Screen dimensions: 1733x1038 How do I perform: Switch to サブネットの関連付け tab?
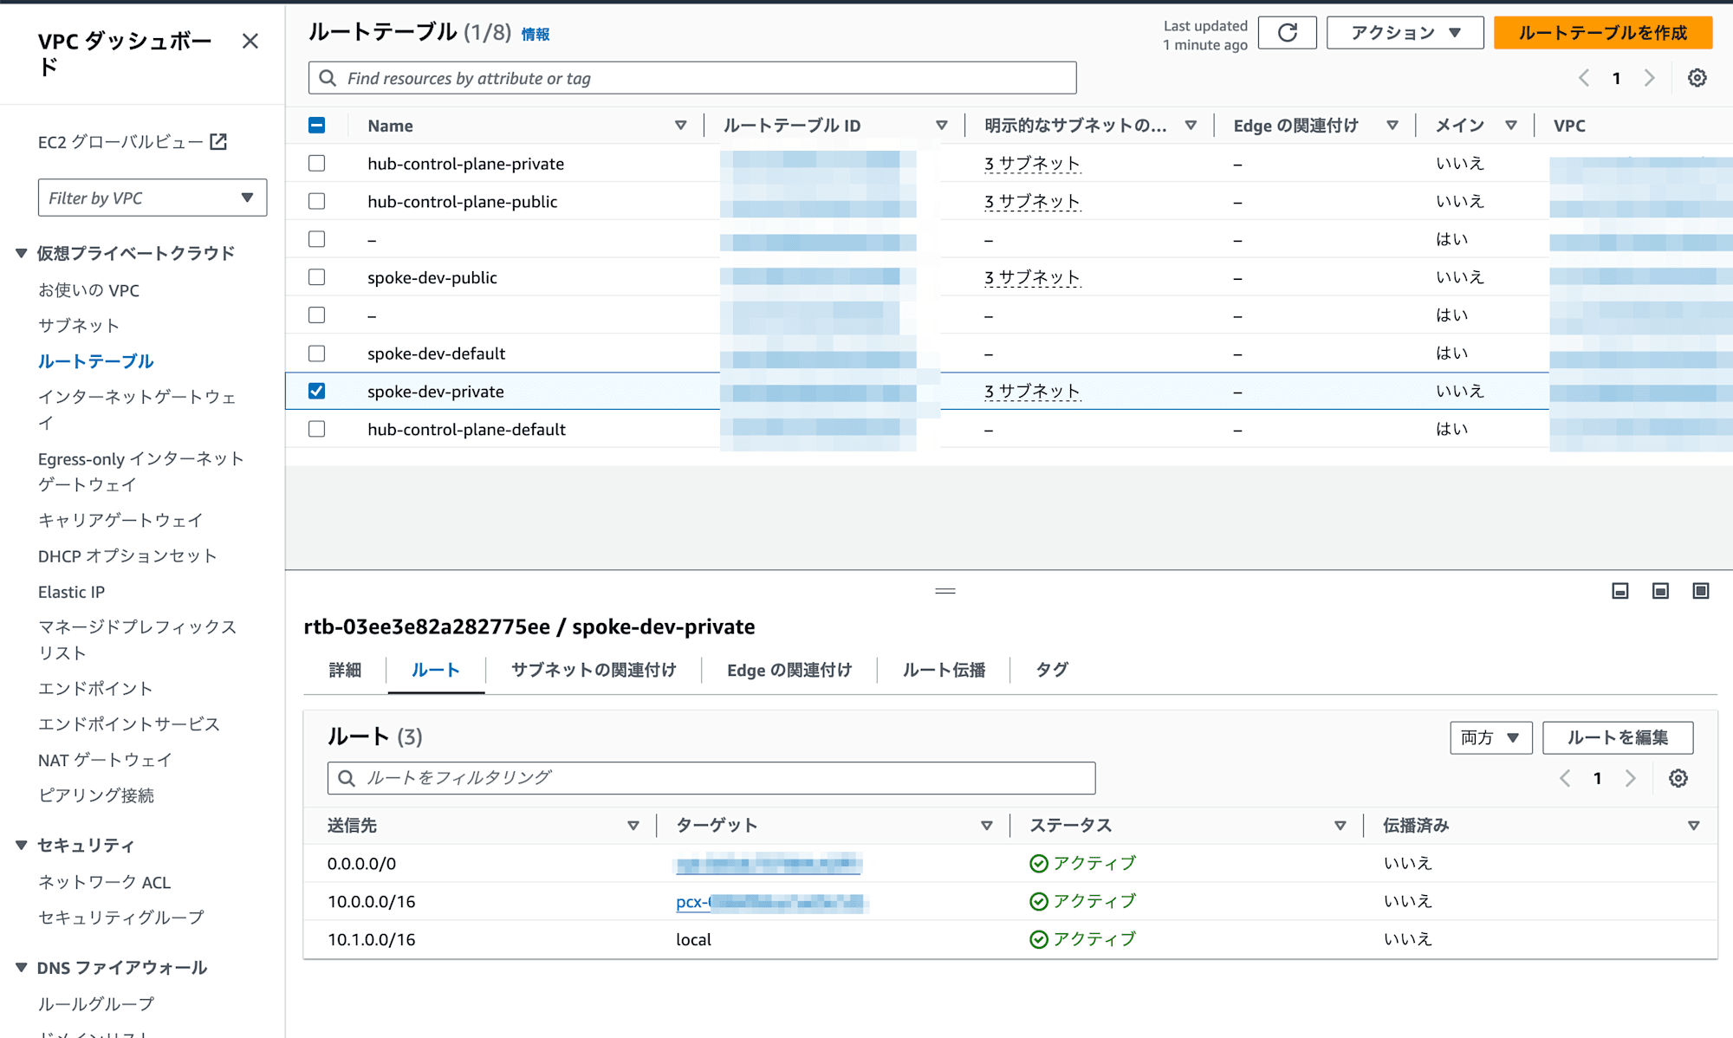[594, 670]
